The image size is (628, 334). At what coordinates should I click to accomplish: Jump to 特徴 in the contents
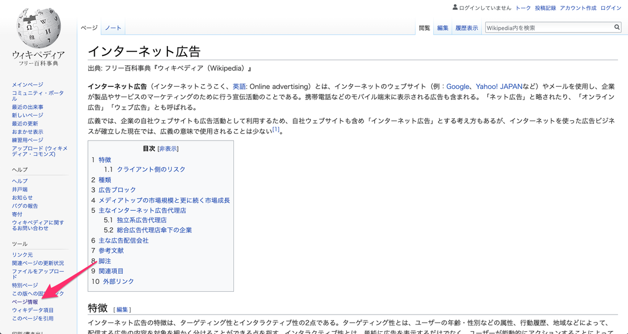(x=105, y=159)
